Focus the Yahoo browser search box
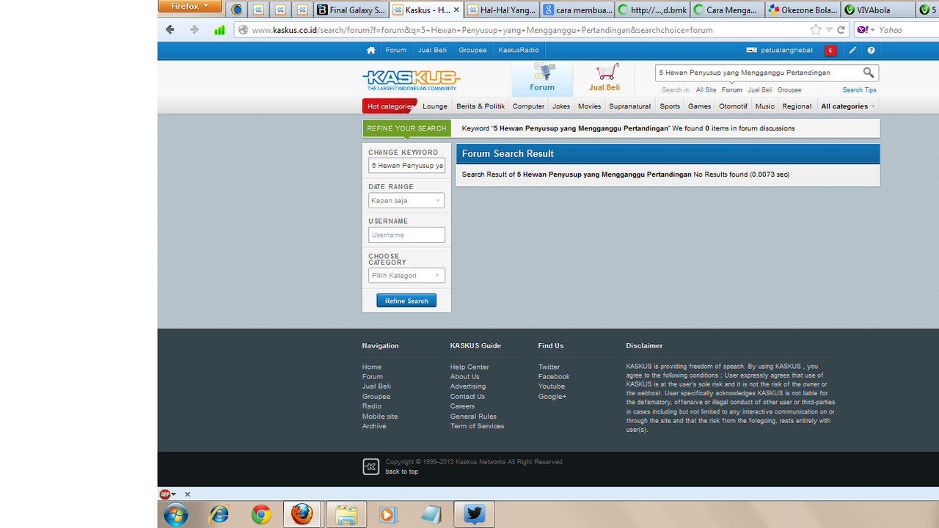Viewport: 939px width, 528px height. tap(907, 30)
